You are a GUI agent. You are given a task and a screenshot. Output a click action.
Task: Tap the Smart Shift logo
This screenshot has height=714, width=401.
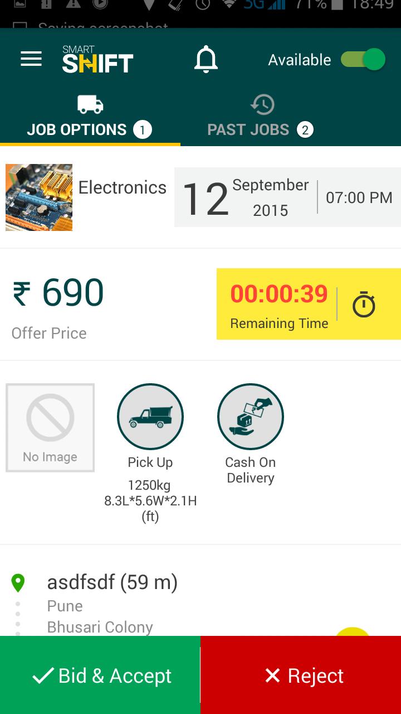coord(97,60)
